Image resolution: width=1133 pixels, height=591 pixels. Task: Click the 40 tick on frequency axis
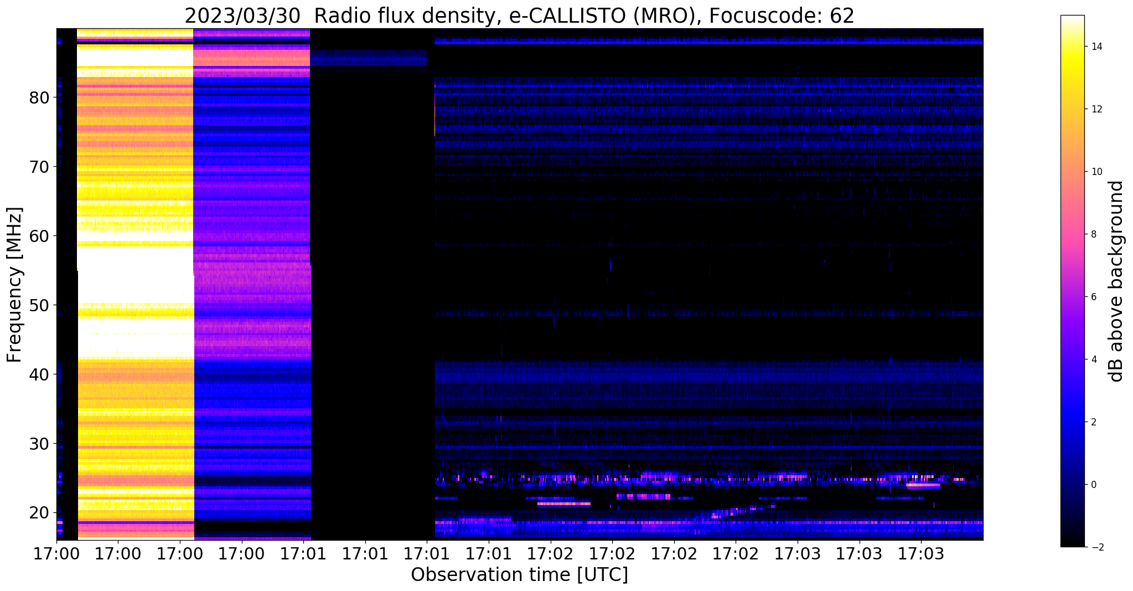[x=39, y=374]
